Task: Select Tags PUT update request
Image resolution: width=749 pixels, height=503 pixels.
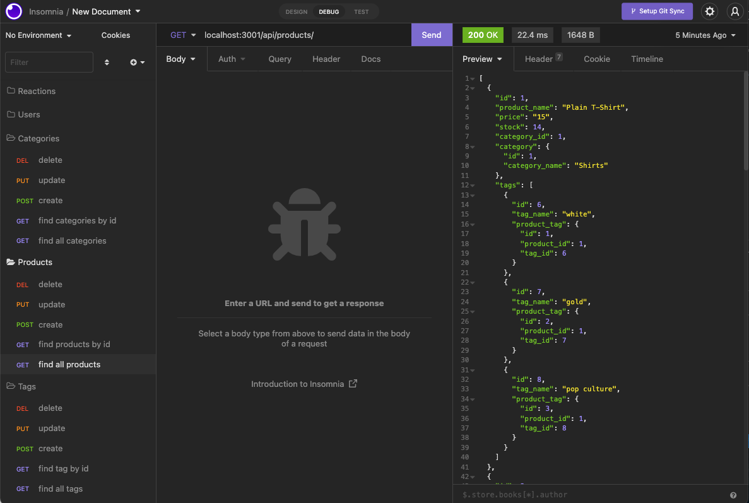Action: (78, 429)
